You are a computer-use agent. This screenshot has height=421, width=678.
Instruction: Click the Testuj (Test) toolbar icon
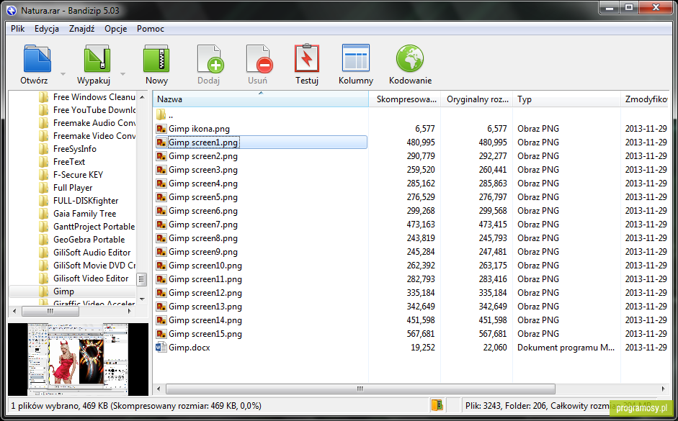pos(307,58)
